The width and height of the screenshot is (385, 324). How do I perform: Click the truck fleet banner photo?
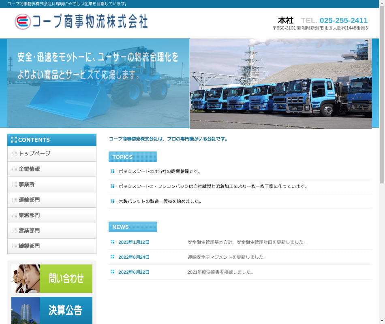pos(281,83)
